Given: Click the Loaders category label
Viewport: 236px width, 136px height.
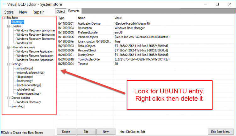Looking at the screenshot, I should (16, 26).
